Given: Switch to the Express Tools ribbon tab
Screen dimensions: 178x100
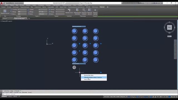Looking at the screenshot, I should click(63, 7).
